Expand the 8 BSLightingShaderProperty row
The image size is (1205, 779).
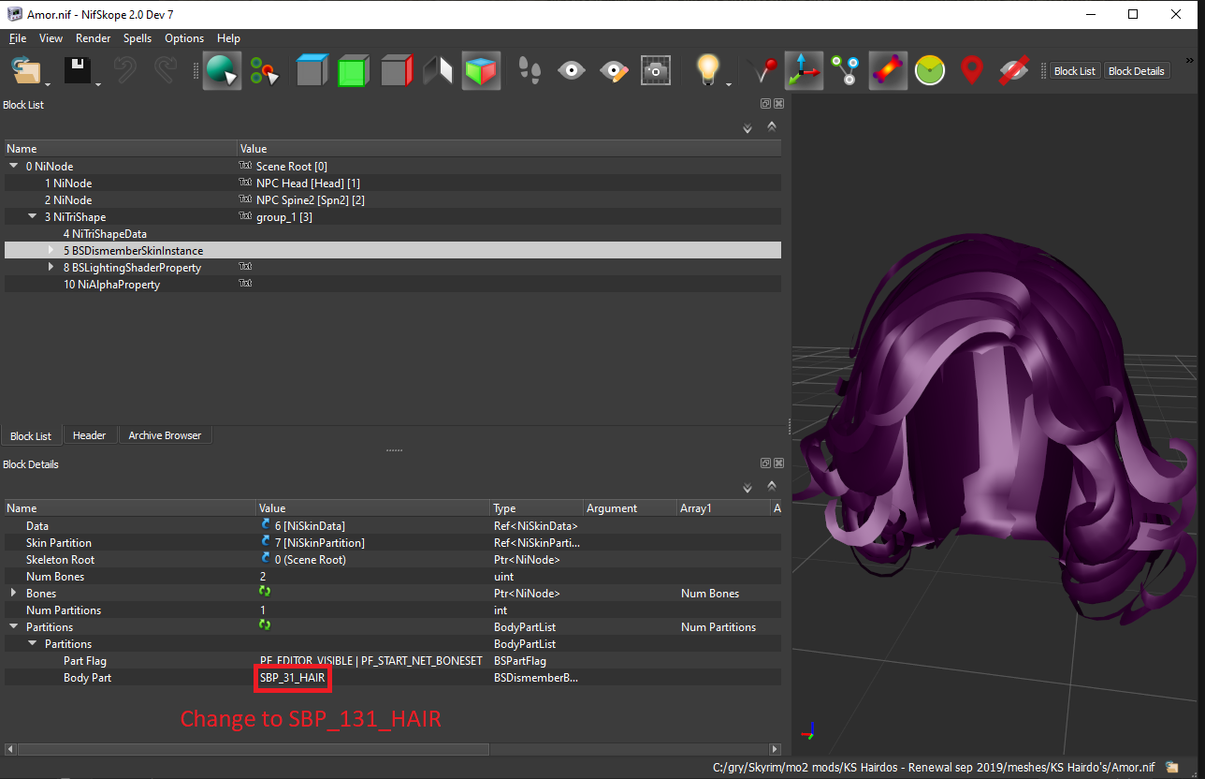point(51,268)
